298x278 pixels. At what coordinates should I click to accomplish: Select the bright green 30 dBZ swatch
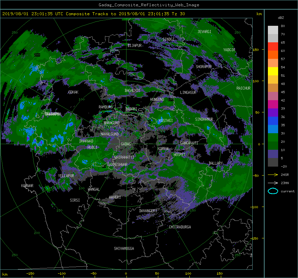(x=273, y=137)
